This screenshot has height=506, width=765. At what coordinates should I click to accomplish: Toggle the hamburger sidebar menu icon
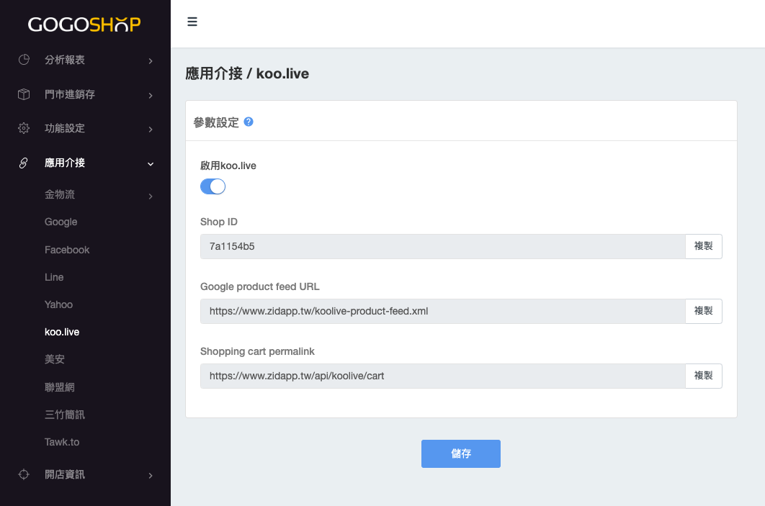[x=192, y=22]
